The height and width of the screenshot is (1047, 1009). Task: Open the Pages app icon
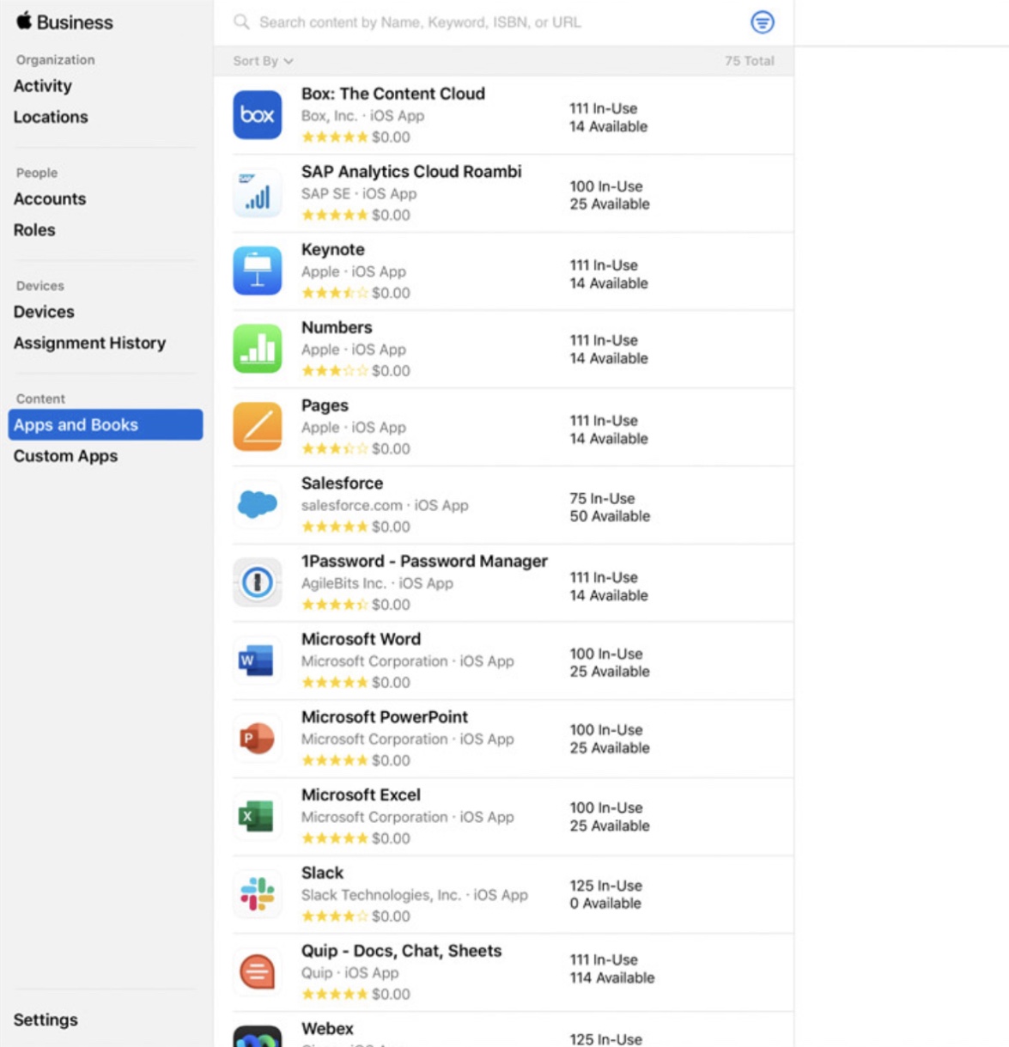[257, 427]
